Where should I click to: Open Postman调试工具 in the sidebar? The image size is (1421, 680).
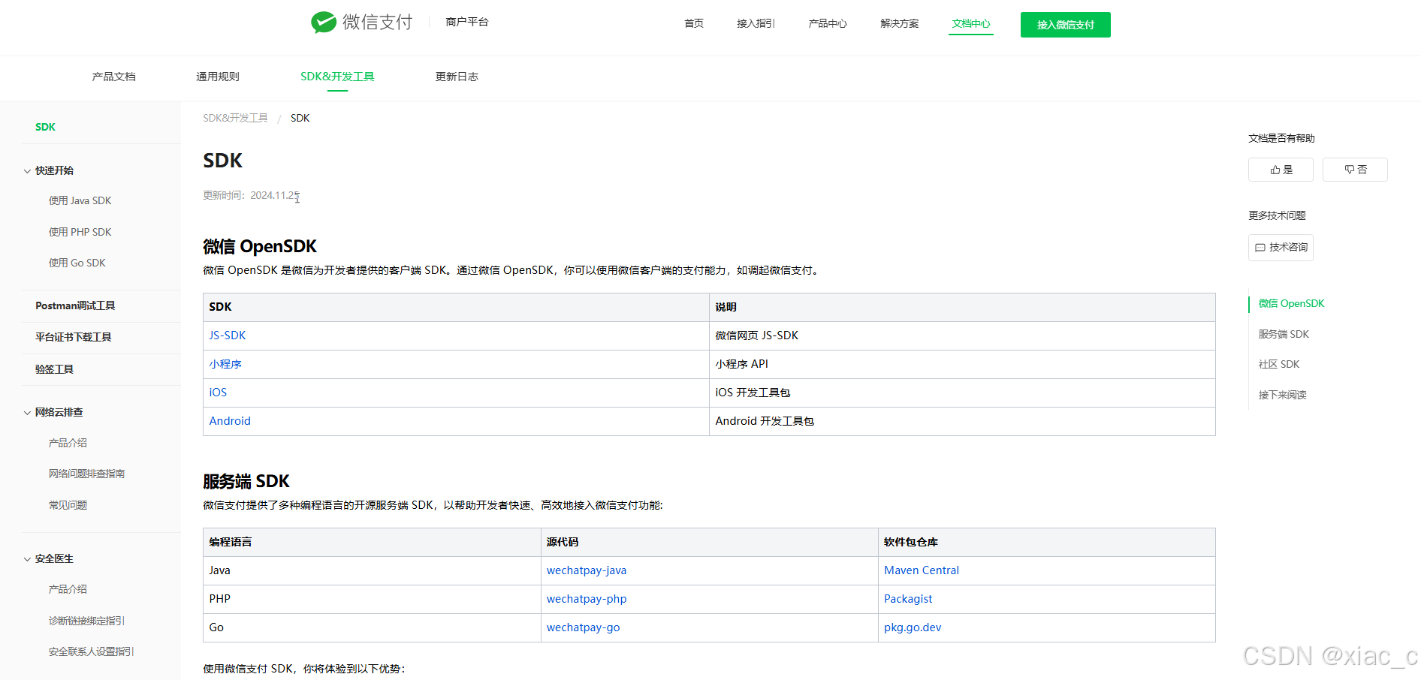pyautogui.click(x=75, y=305)
